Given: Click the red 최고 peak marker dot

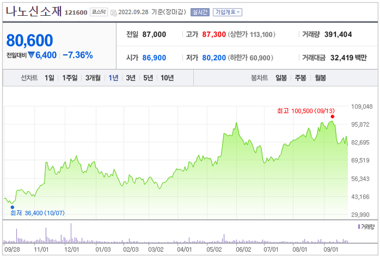Looking at the screenshot, I should tap(333, 116).
